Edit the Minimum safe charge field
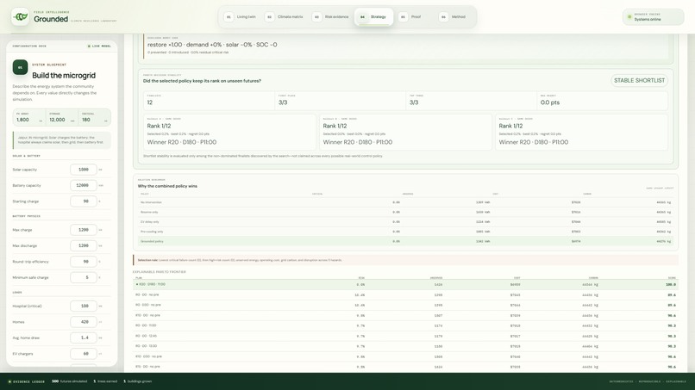Viewport: 695px width, 390px height. [84, 277]
